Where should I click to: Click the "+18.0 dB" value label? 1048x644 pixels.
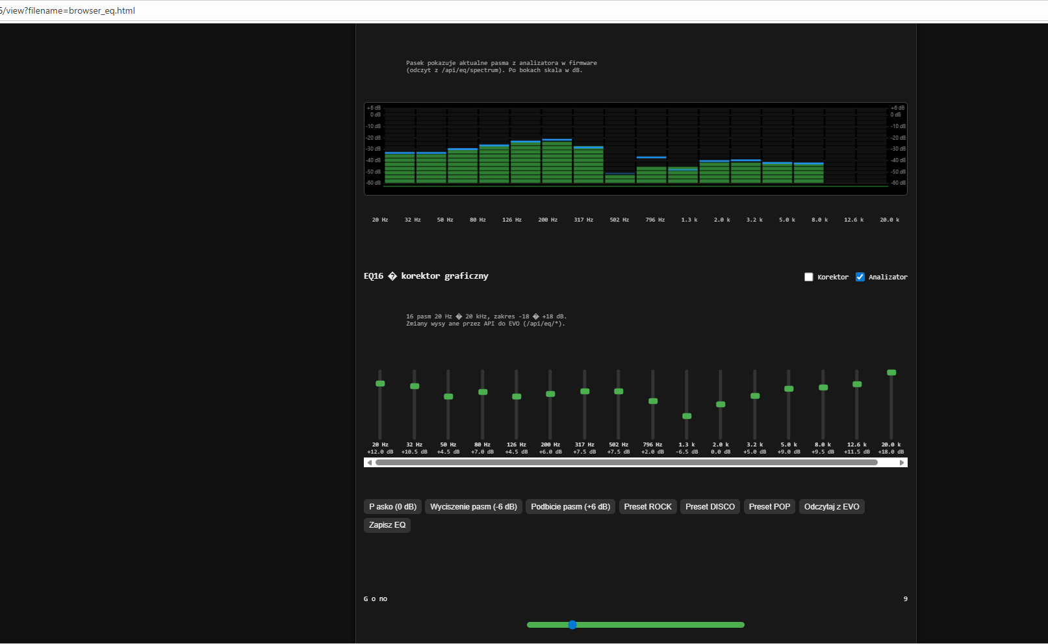(891, 452)
